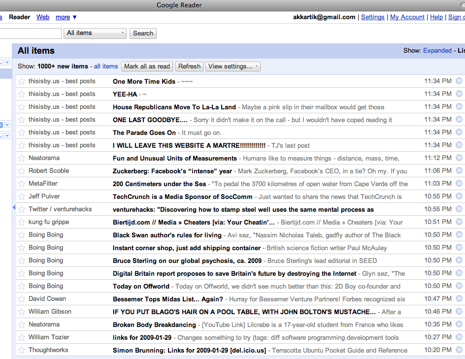
Task: Toggle star on the kung fu grippe item
Action: pyautogui.click(x=22, y=222)
